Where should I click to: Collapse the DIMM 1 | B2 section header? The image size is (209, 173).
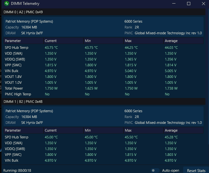(104, 102)
